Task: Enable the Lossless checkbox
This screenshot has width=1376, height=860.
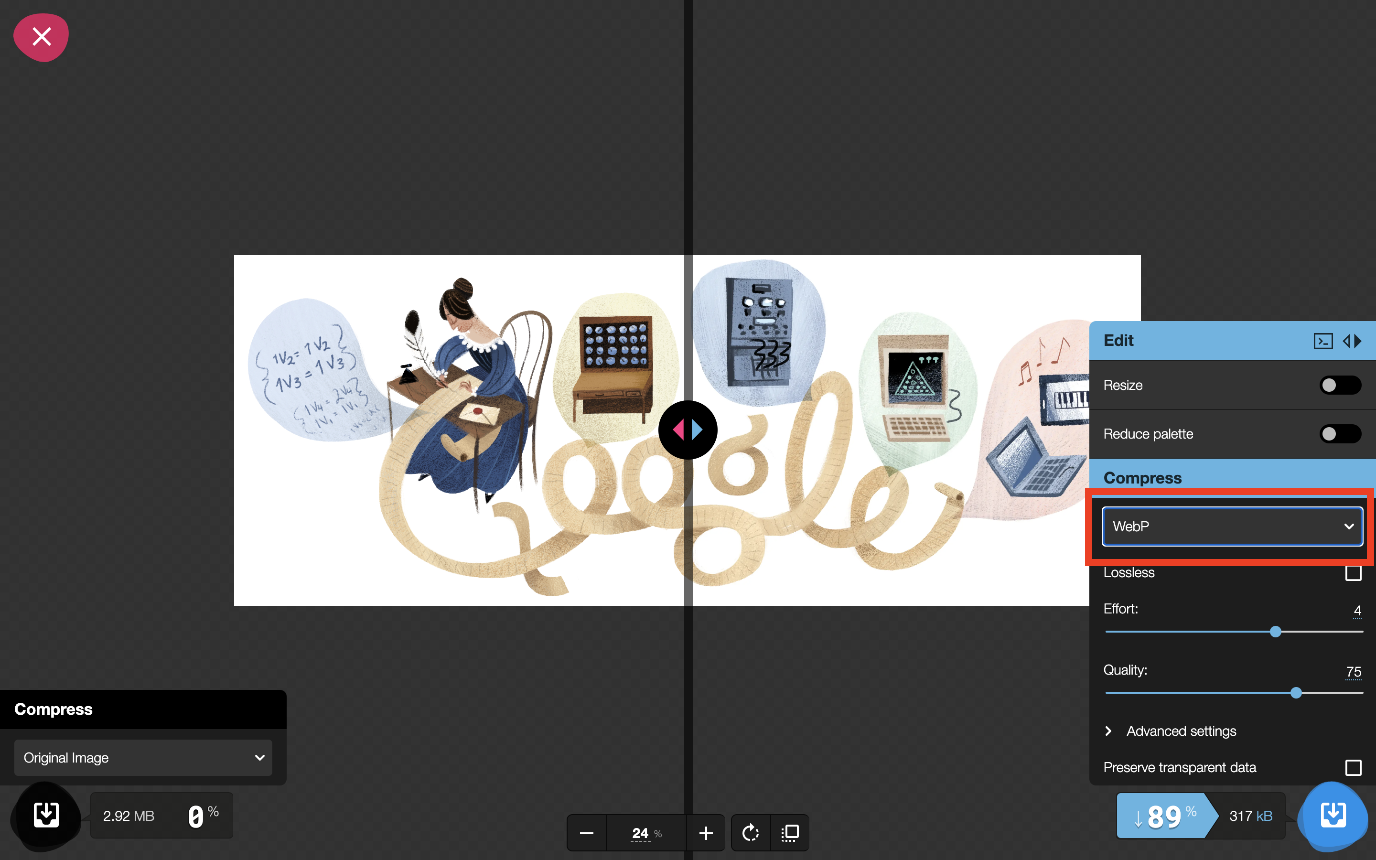Action: tap(1353, 573)
